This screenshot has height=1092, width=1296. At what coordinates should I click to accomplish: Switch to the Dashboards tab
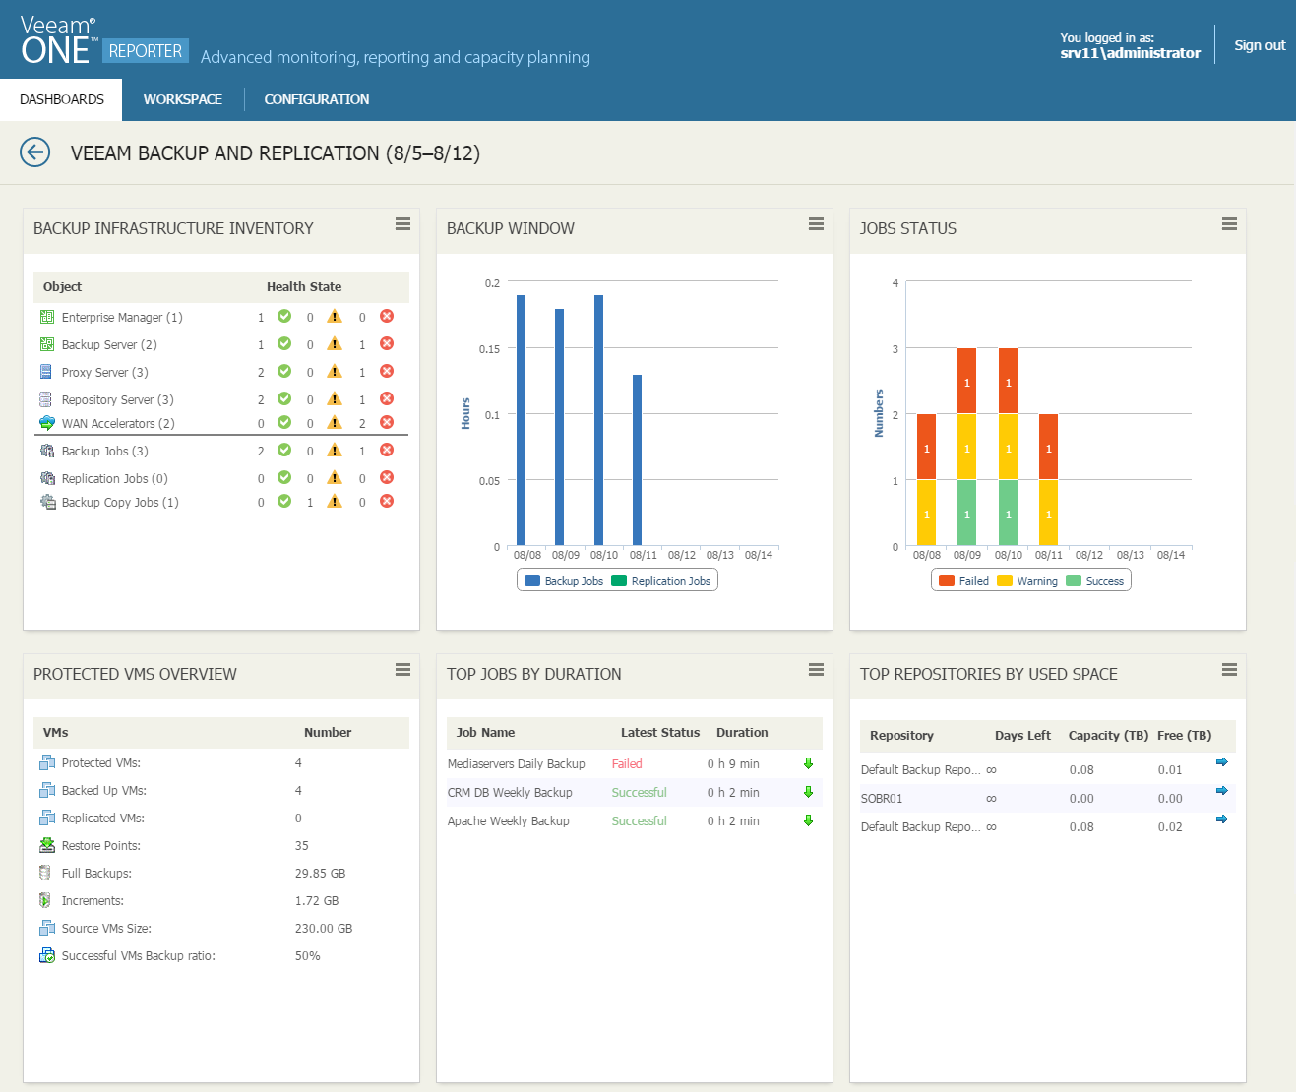click(61, 99)
